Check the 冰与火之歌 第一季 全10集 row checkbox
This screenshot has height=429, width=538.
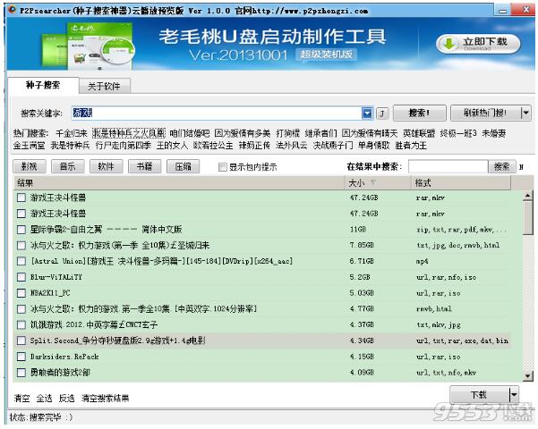21,245
